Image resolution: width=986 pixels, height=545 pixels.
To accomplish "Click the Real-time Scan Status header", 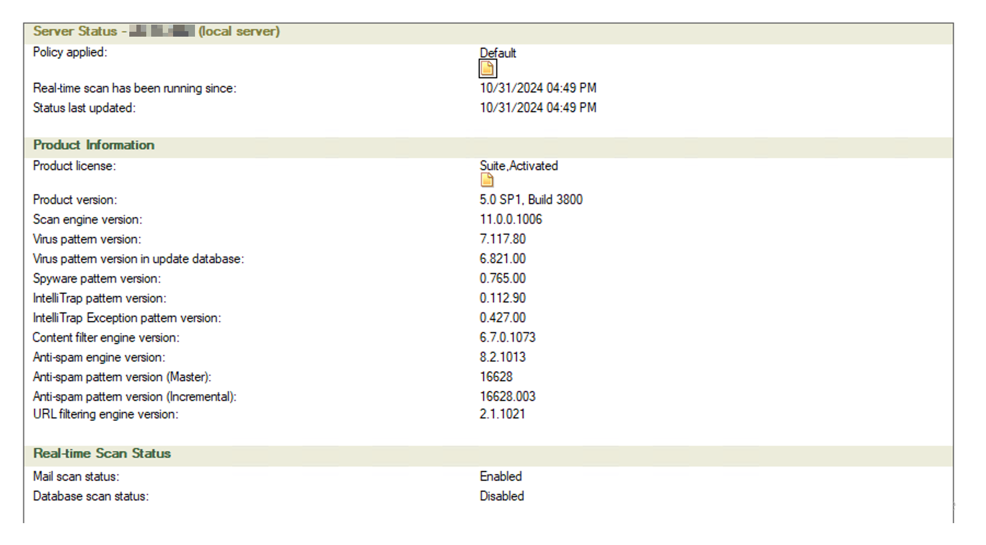I will pyautogui.click(x=102, y=454).
